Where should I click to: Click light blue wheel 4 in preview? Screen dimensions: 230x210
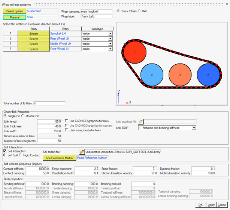pos(152,75)
